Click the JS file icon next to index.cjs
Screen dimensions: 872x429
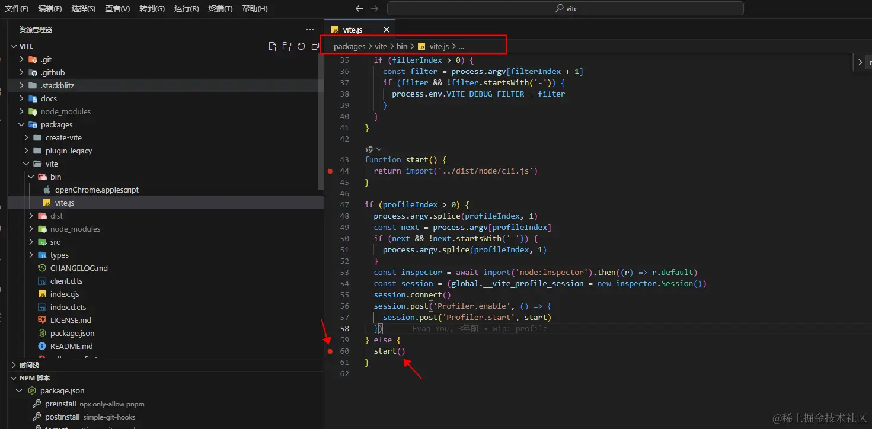[42, 294]
